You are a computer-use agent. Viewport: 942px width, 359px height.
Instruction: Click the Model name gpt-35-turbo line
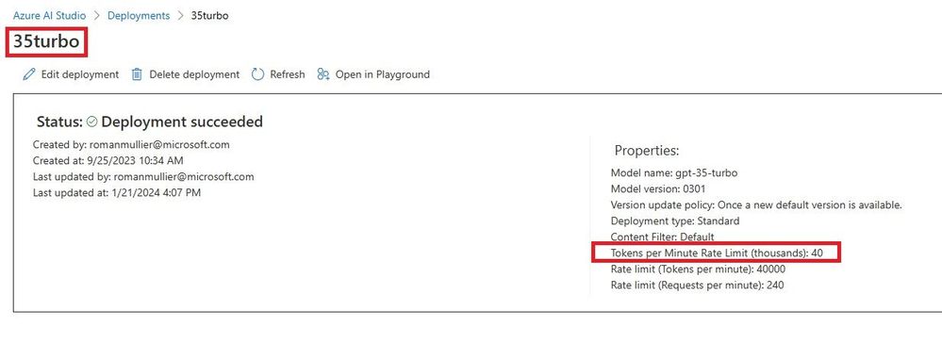coord(674,172)
